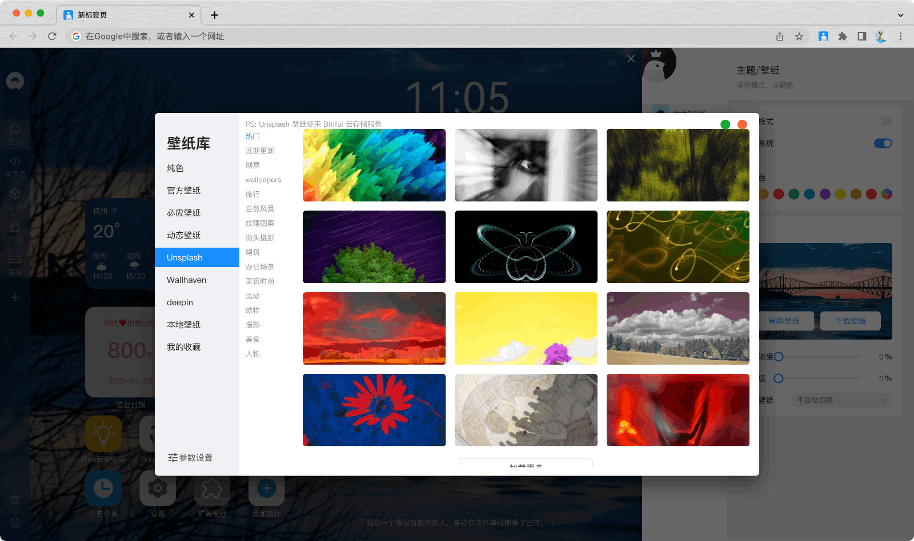The height and width of the screenshot is (541, 914).
Task: Pick the purple theme color swatch
Action: [825, 194]
